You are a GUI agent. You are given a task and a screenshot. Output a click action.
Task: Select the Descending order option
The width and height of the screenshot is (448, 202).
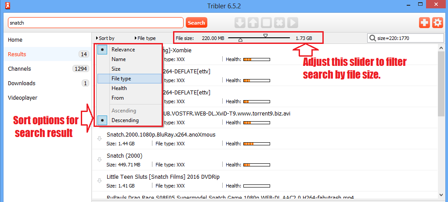[x=125, y=120]
